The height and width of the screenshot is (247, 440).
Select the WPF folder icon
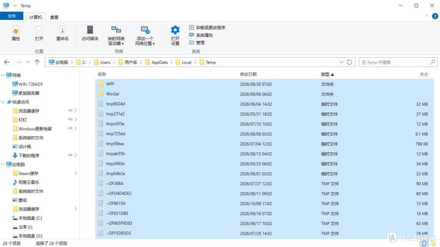[101, 84]
